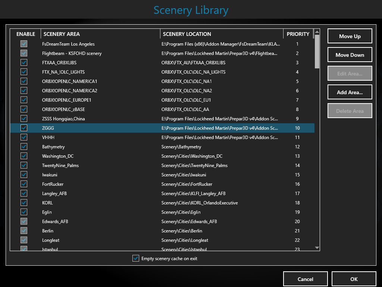
Task: Disable FTXAA_ORBXLIBS scenery checkbox
Action: 24,63
